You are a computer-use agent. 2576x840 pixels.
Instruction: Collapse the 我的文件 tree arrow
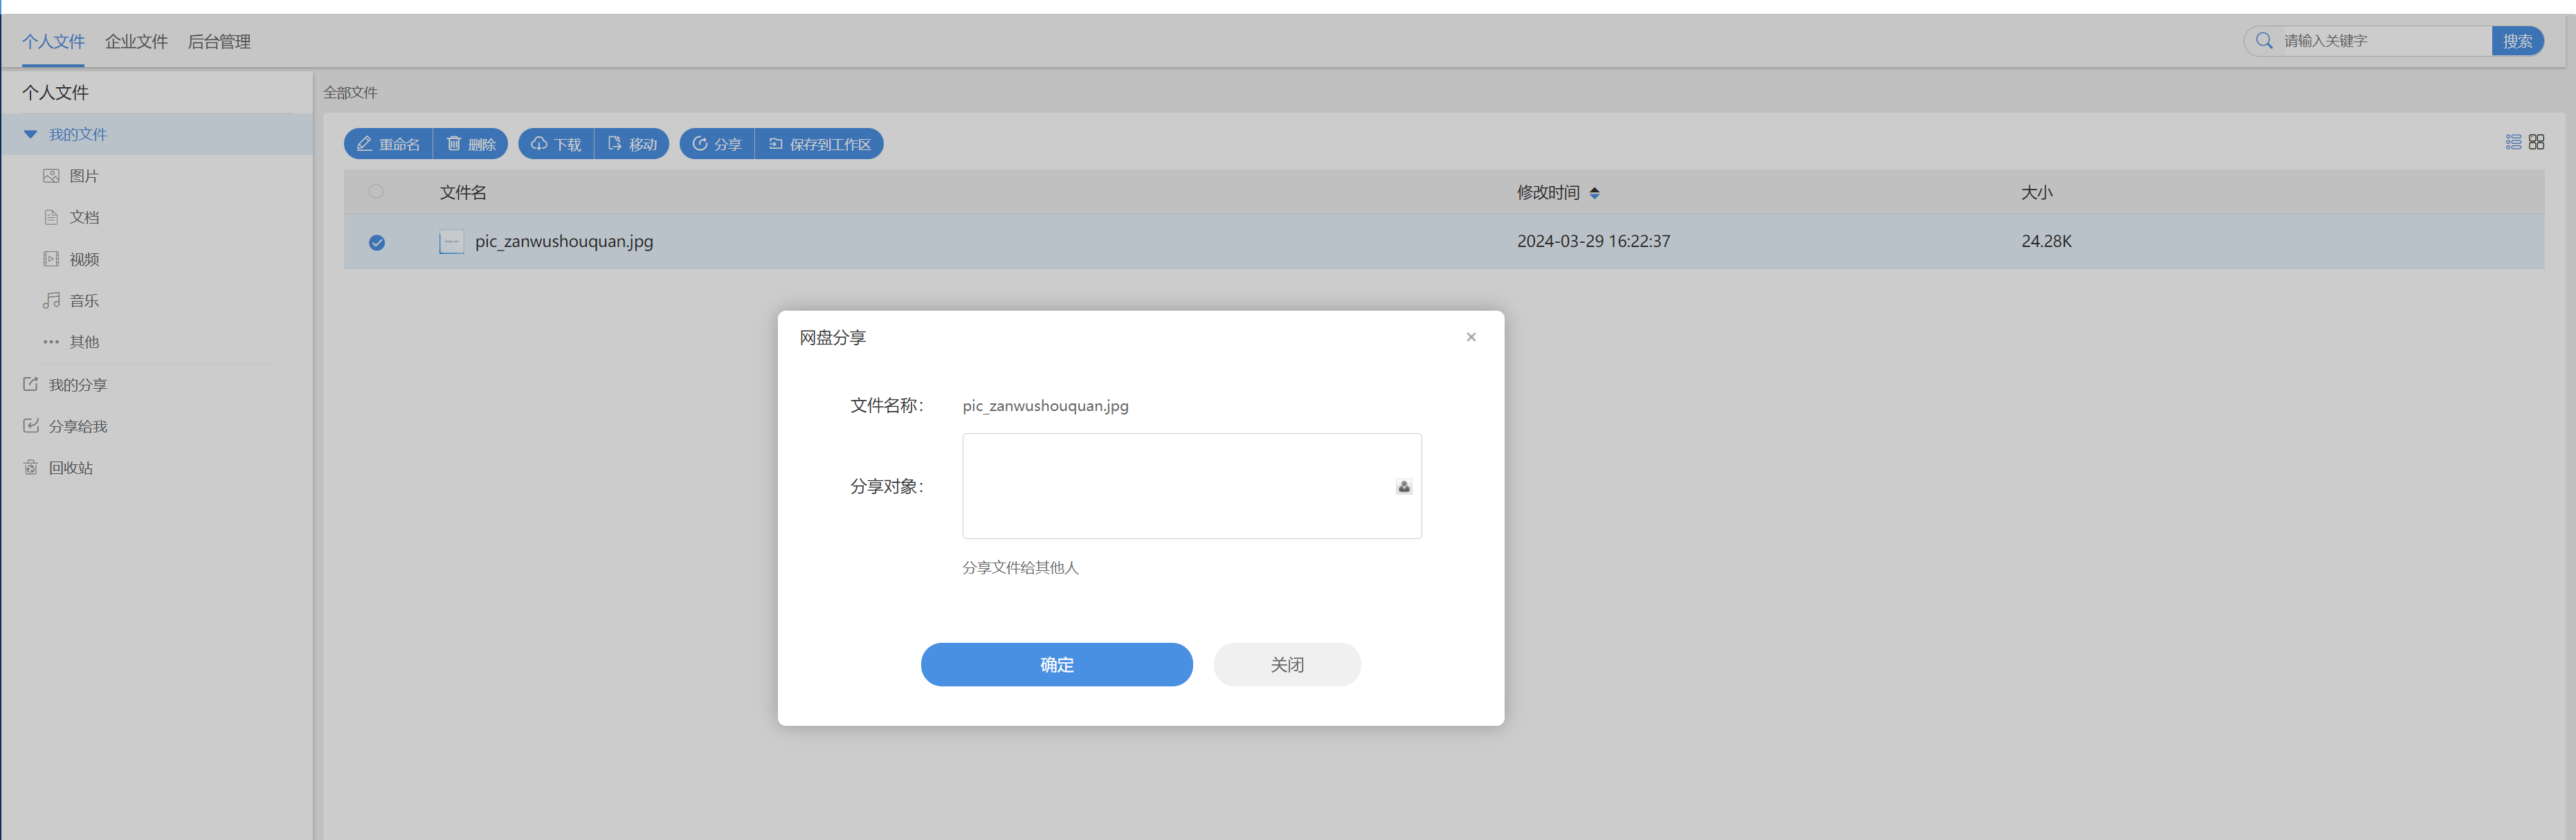tap(30, 134)
